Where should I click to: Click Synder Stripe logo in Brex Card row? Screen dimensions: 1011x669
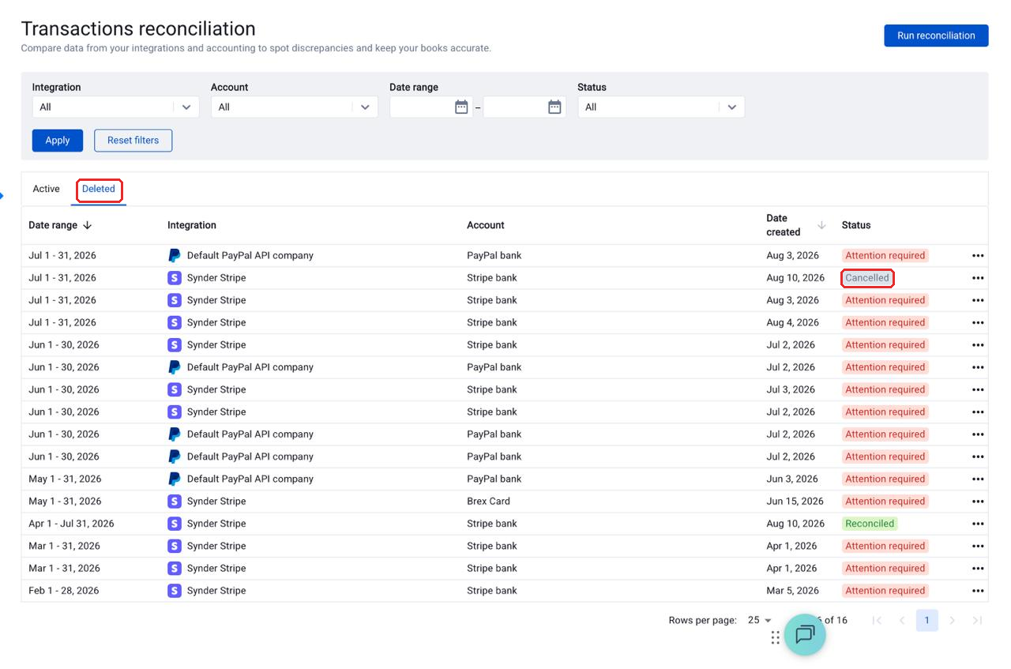[175, 501]
